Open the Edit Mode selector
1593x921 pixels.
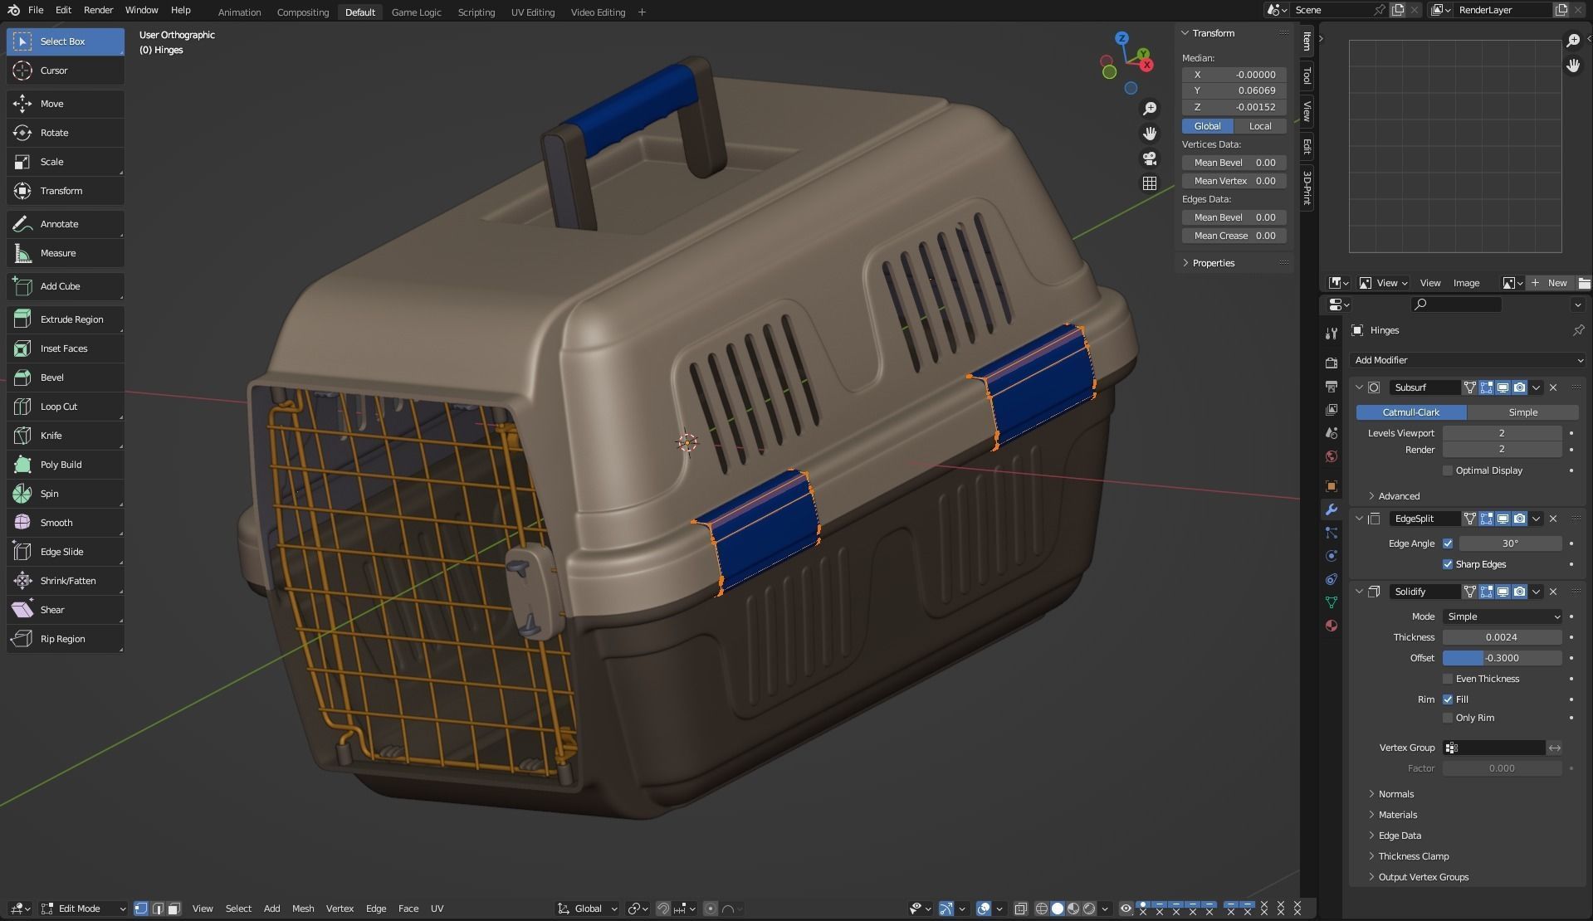tap(84, 909)
